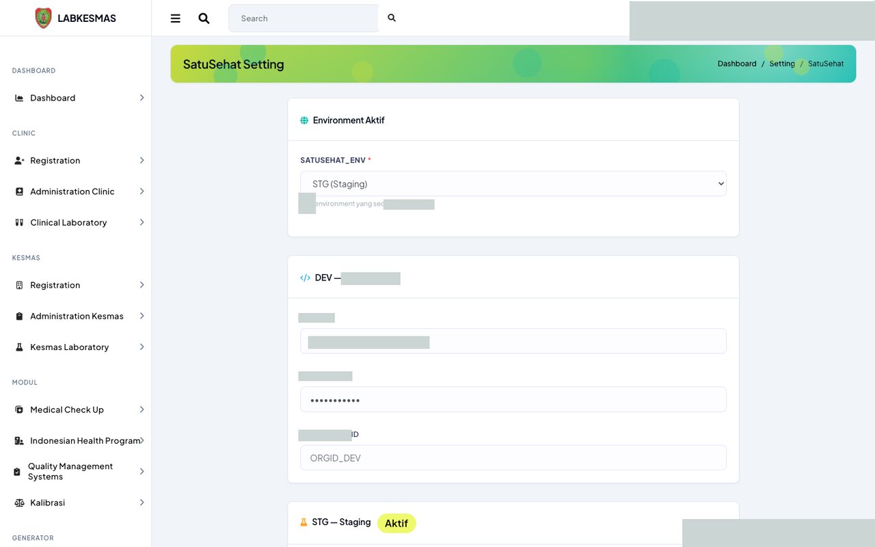The image size is (875, 547).
Task: Click the Dashboard chart icon in sidebar
Action: point(19,98)
